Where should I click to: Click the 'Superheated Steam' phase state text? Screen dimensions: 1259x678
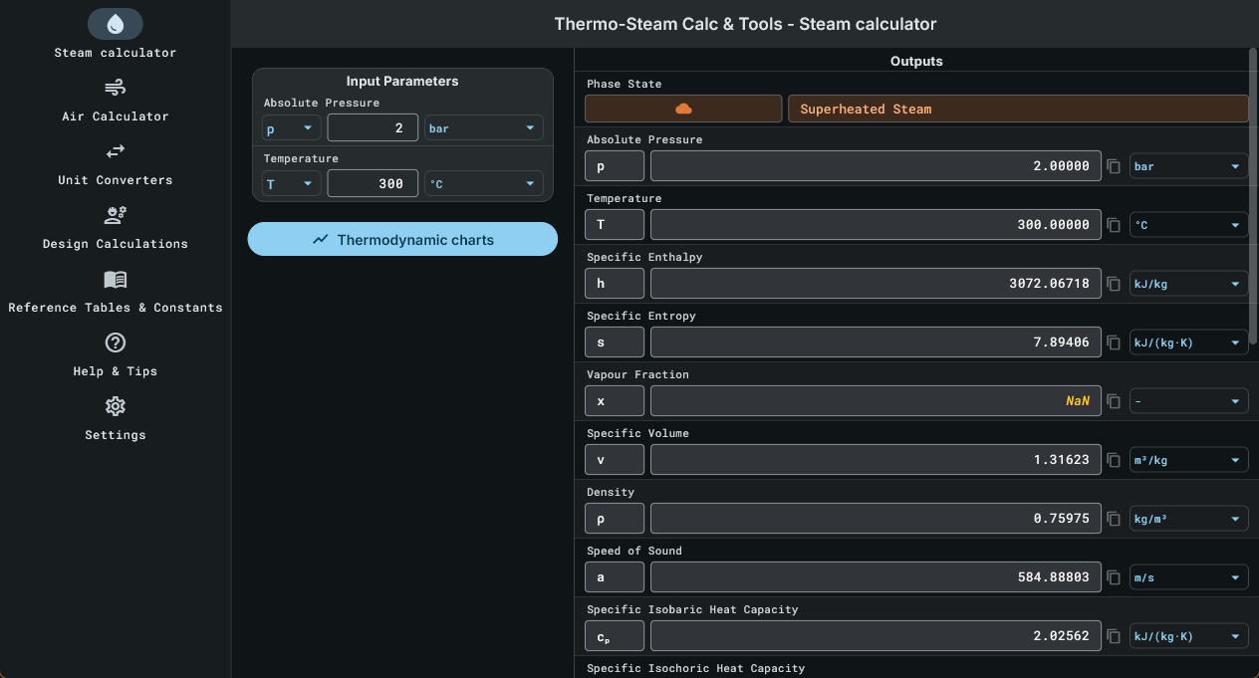coord(866,109)
